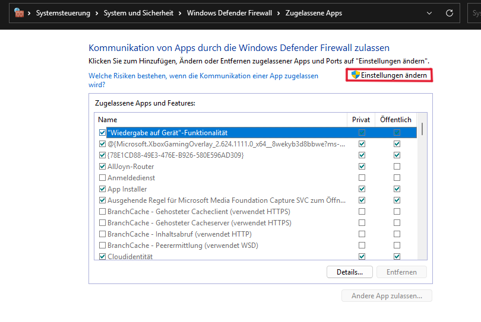Click the firewall icon in address bar
Image resolution: width=481 pixels, height=322 pixels.
19,13
